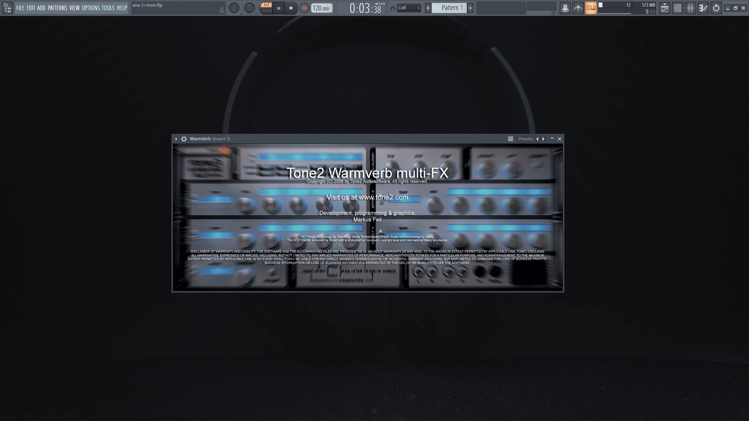The width and height of the screenshot is (749, 421).
Task: Open the ADD menu
Action: (41, 8)
